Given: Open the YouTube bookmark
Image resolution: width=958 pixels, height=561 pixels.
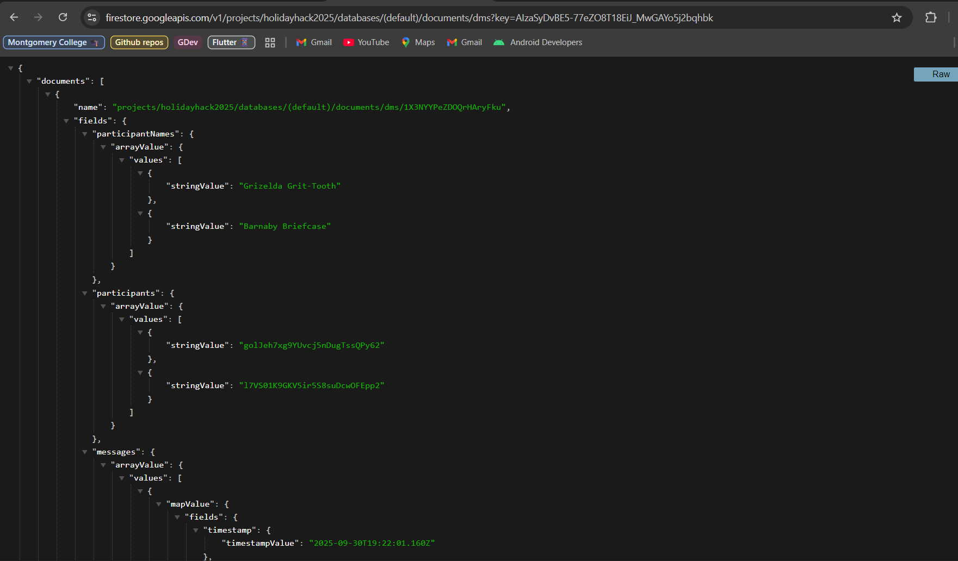Looking at the screenshot, I should [x=366, y=42].
